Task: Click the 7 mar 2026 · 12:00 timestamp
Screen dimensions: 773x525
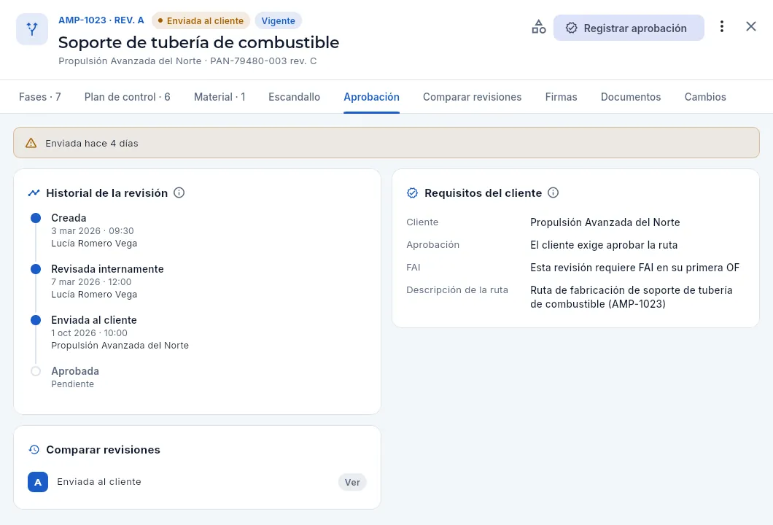Action: (91, 282)
